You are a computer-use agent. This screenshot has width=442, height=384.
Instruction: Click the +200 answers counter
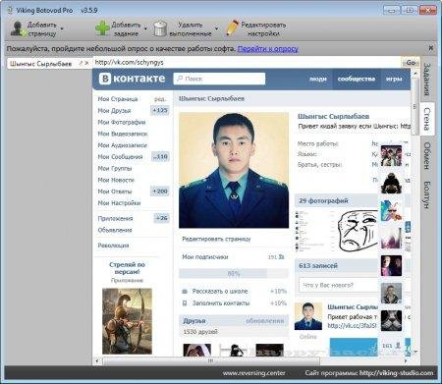point(160,191)
